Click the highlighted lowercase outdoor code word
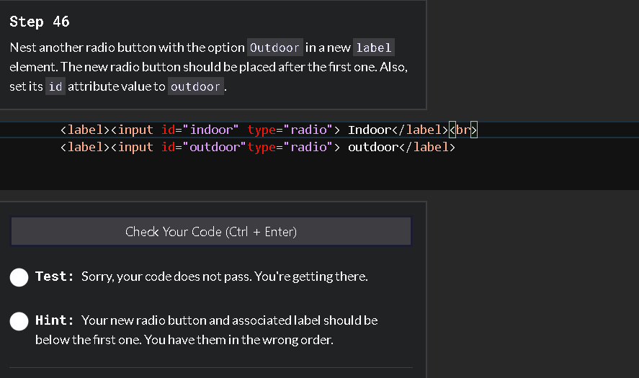Screen dimensions: 639x378 click(196, 87)
